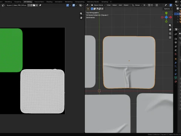
Task: Click the red X axis on navigation gizmo
Action: pyautogui.click(x=170, y=17)
